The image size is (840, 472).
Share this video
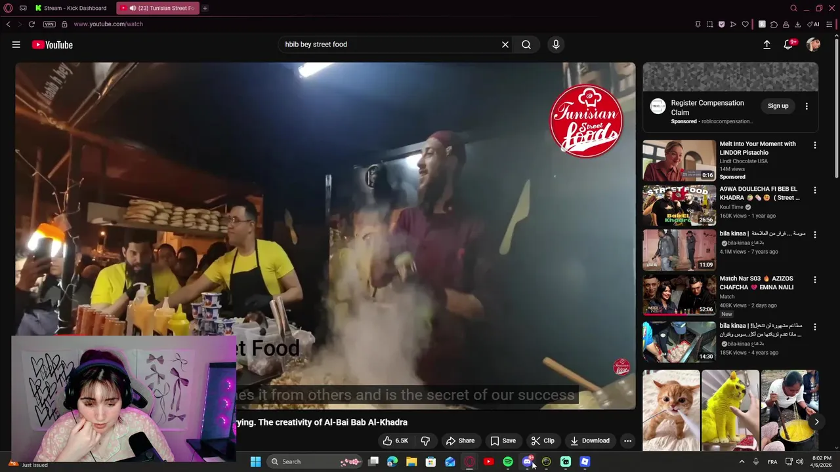tap(460, 441)
